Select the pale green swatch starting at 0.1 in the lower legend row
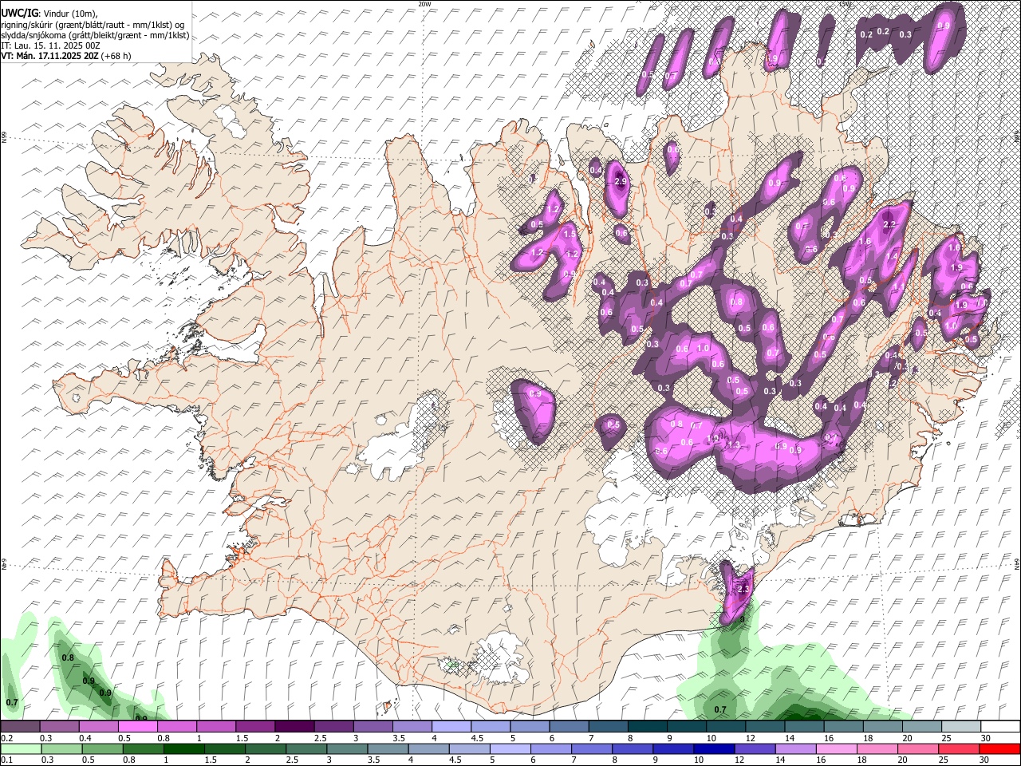 (21, 749)
